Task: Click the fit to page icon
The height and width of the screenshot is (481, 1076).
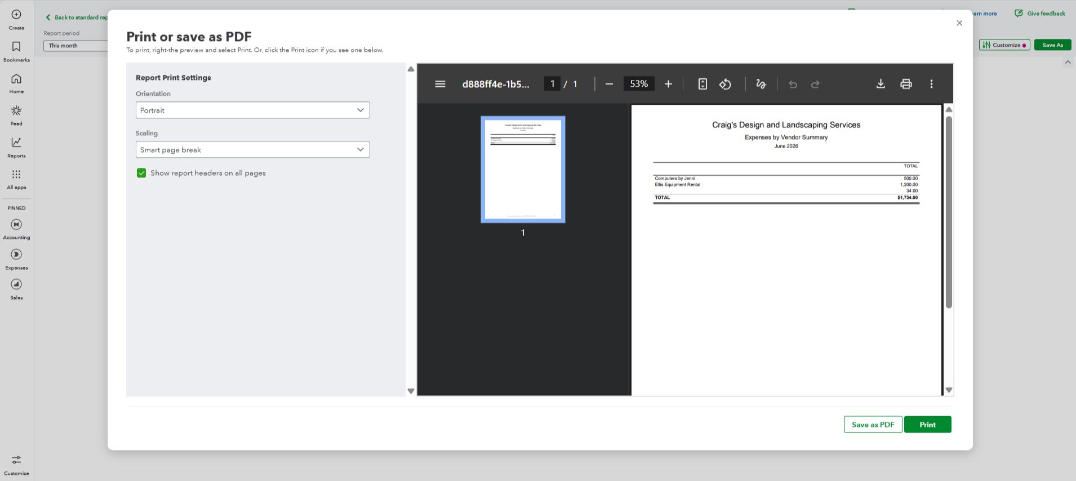Action: click(702, 84)
